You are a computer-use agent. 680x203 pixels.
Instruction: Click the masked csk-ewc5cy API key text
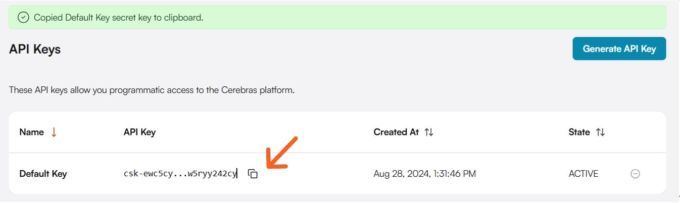point(179,174)
